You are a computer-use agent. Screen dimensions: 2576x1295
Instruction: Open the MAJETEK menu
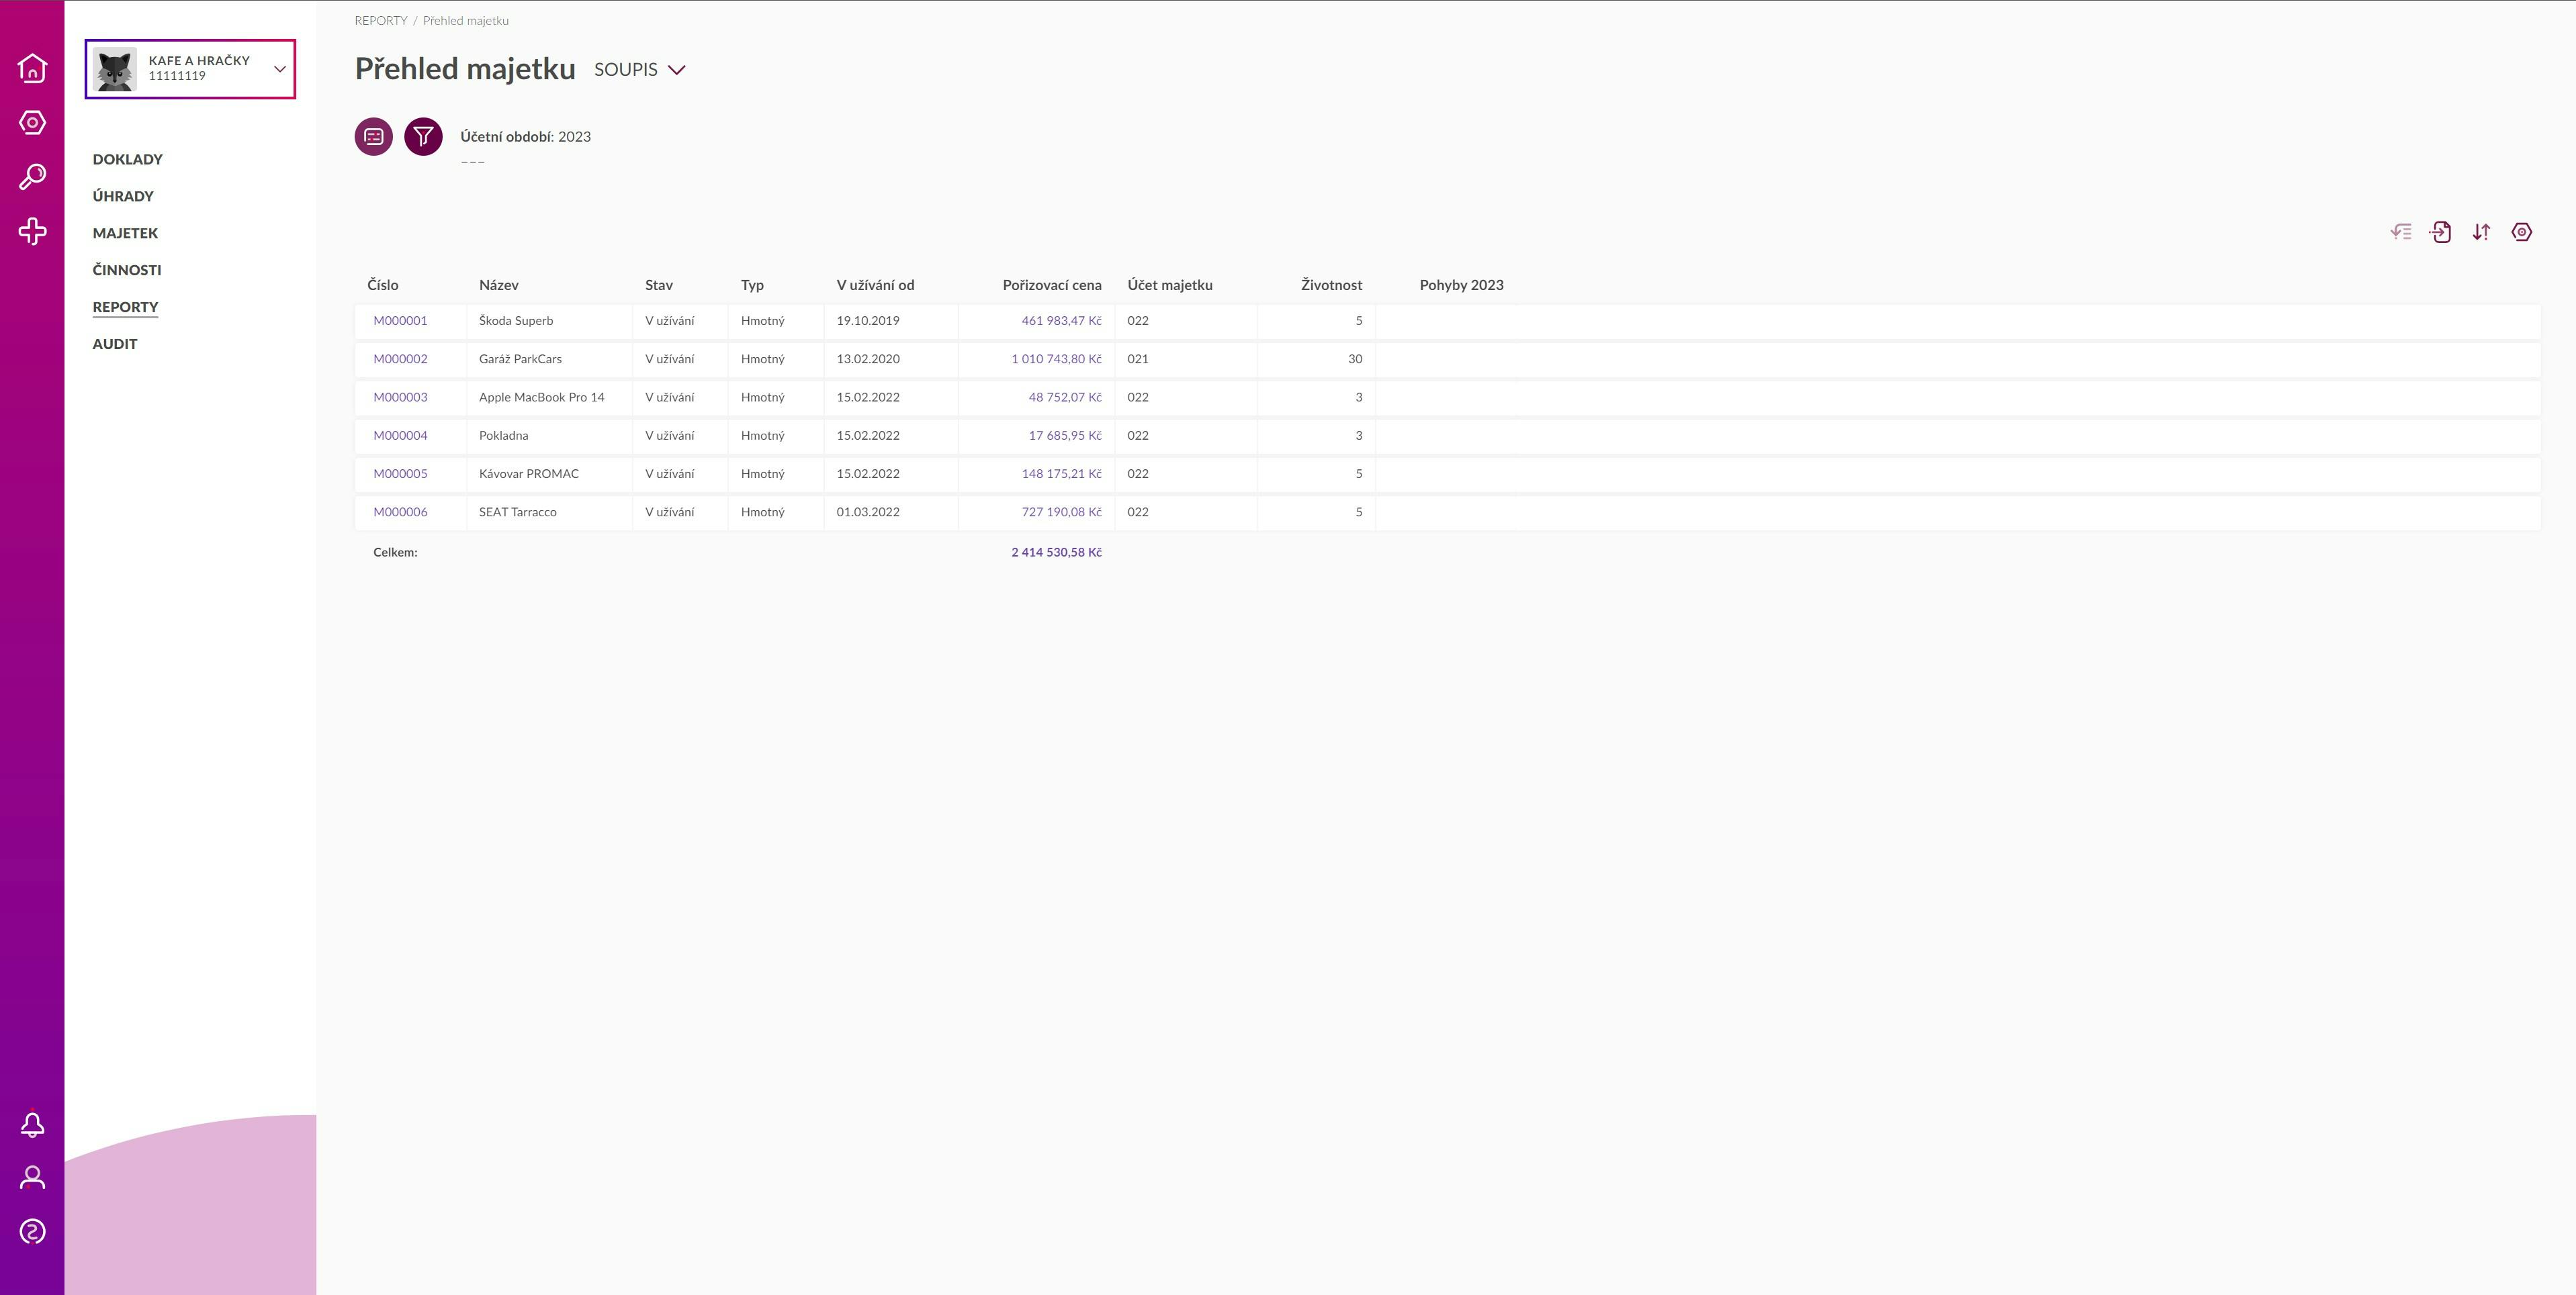tap(125, 234)
